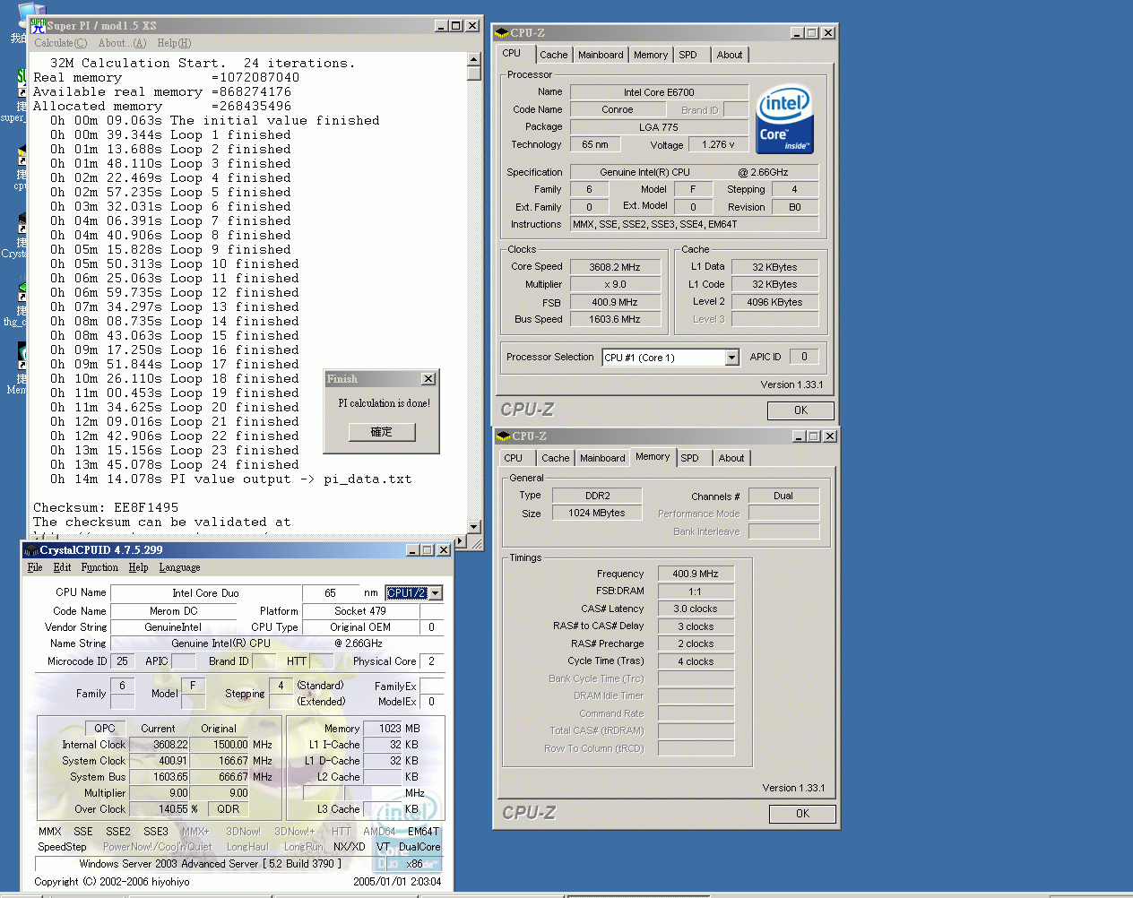Click the CrystalCPUID title bar icon
Viewport: 1133px width, 898px height.
point(31,550)
